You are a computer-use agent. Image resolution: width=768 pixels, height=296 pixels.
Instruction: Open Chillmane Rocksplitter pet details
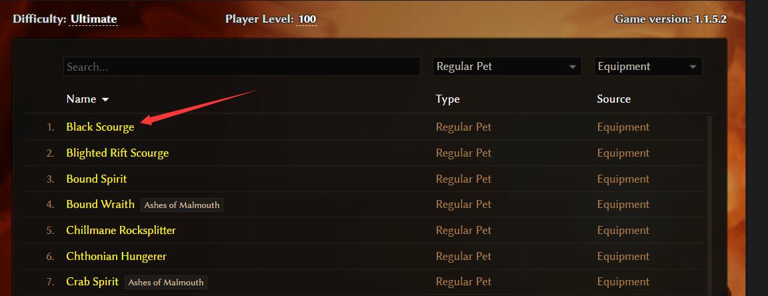pos(121,230)
